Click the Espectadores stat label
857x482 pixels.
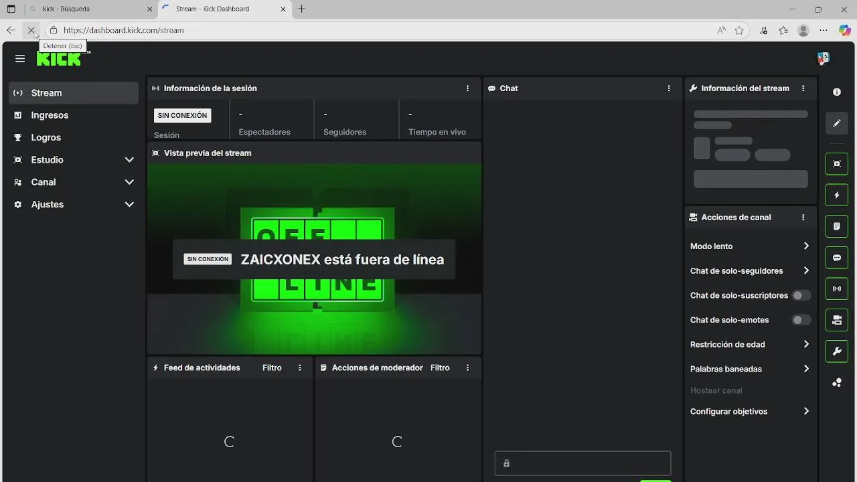coord(264,132)
